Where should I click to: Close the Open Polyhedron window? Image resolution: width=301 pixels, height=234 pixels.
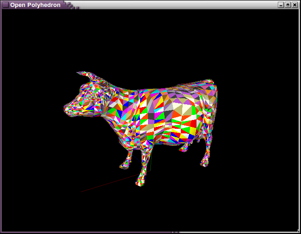(295, 5)
